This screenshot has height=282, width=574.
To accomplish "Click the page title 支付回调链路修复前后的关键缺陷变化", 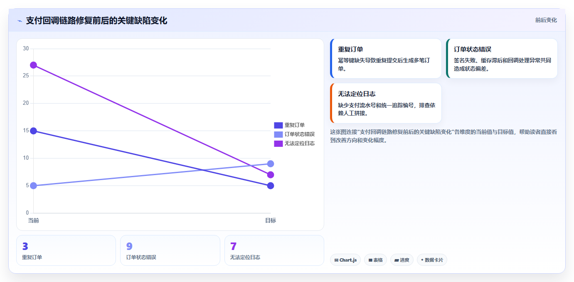I will click(96, 20).
